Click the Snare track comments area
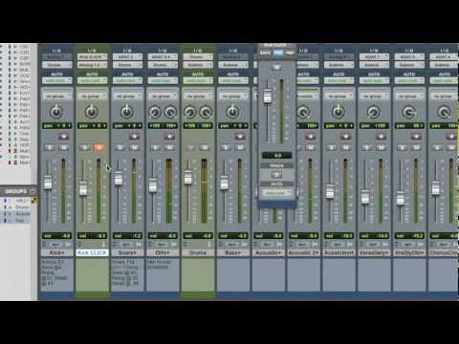This screenshot has width=459, height=344. [x=127, y=274]
